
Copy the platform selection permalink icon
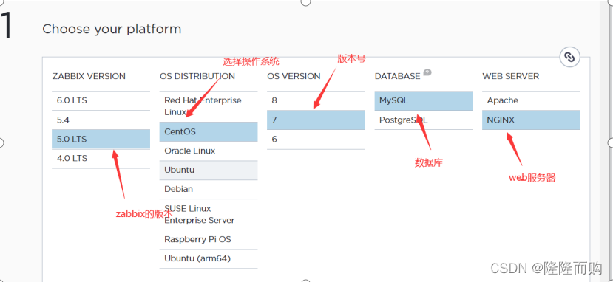(x=569, y=58)
